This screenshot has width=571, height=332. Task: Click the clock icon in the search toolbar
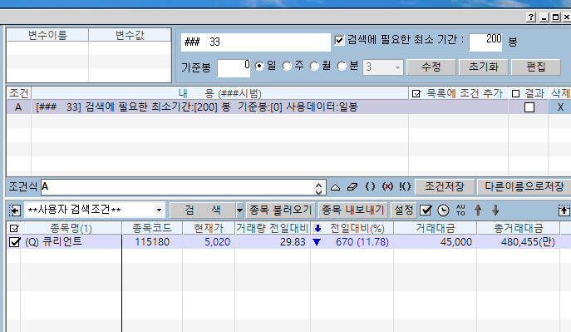(x=443, y=211)
